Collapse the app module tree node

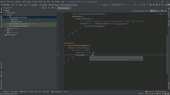(4, 11)
